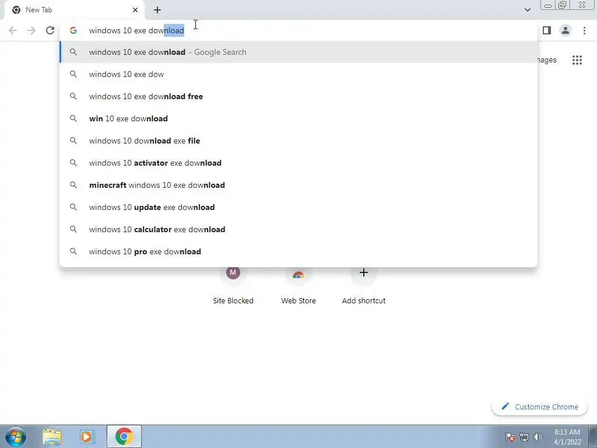Open a new tab with the plus button
The image size is (597, 448).
tap(157, 10)
